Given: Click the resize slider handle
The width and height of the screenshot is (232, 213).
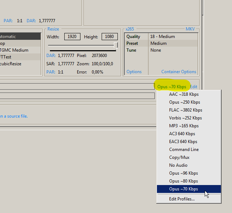Looking at the screenshot, I should point(116,45).
